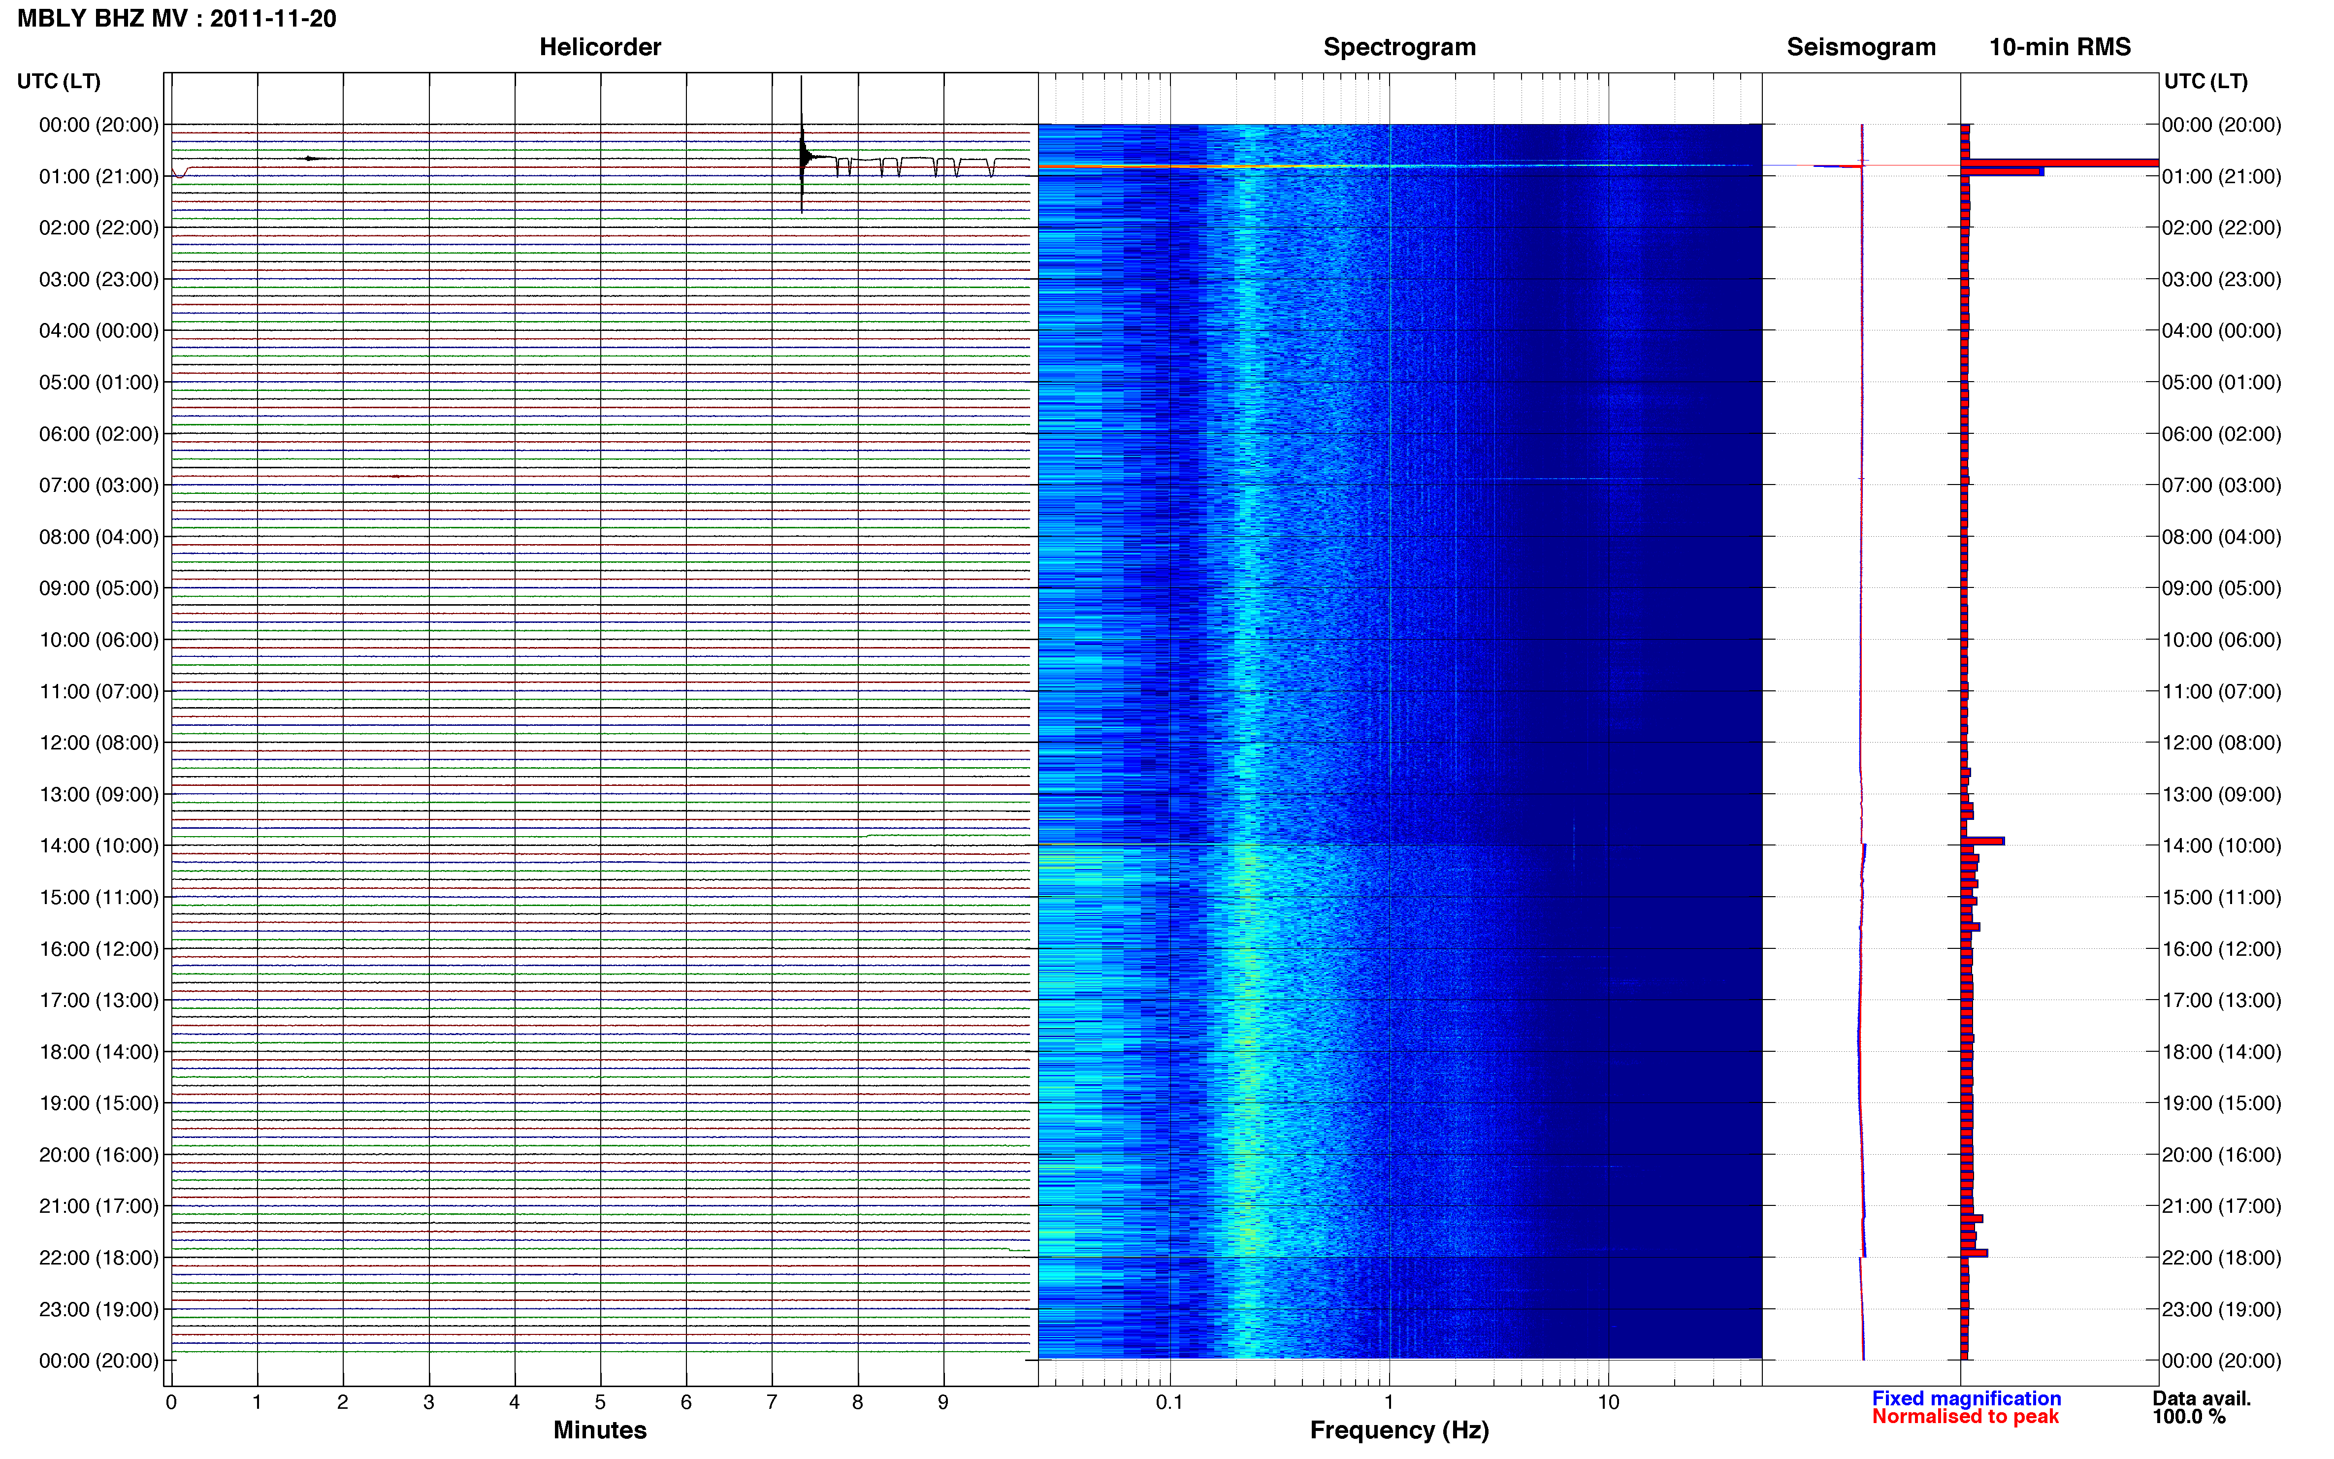Click the Minutes axis title

[599, 1430]
